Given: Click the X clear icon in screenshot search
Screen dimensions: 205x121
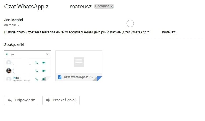Looking at the screenshot, I should pyautogui.click(x=48, y=54).
